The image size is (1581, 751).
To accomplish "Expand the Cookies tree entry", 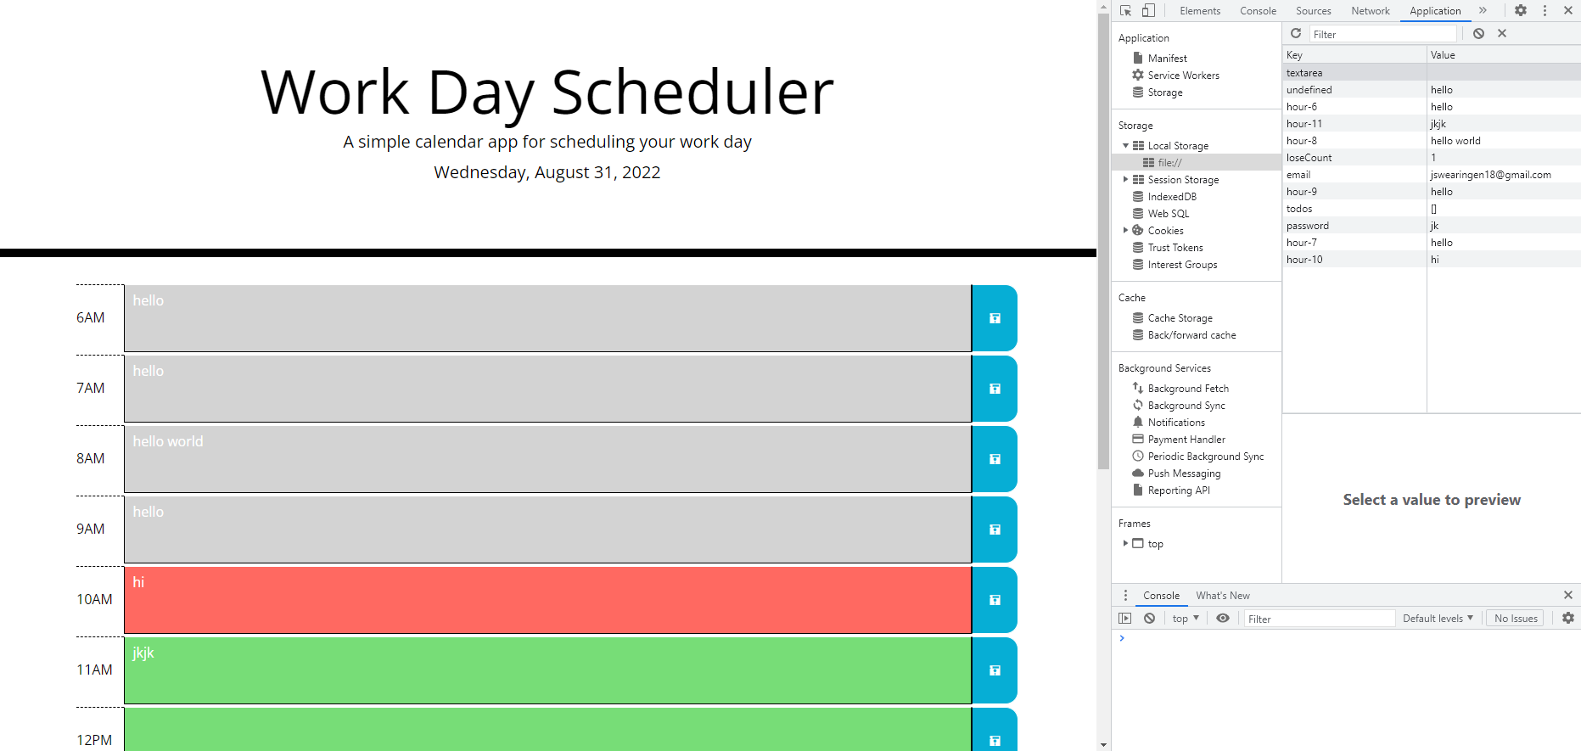I will click(1127, 230).
